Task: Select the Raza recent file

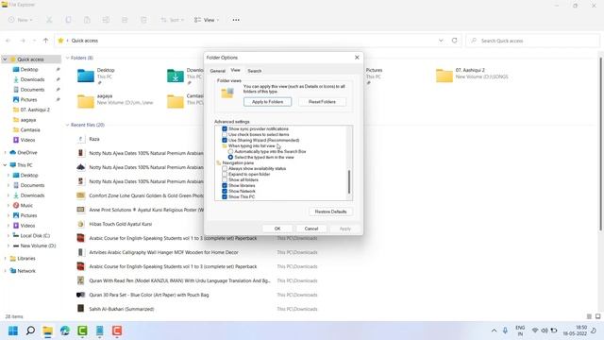Action: 94,139
